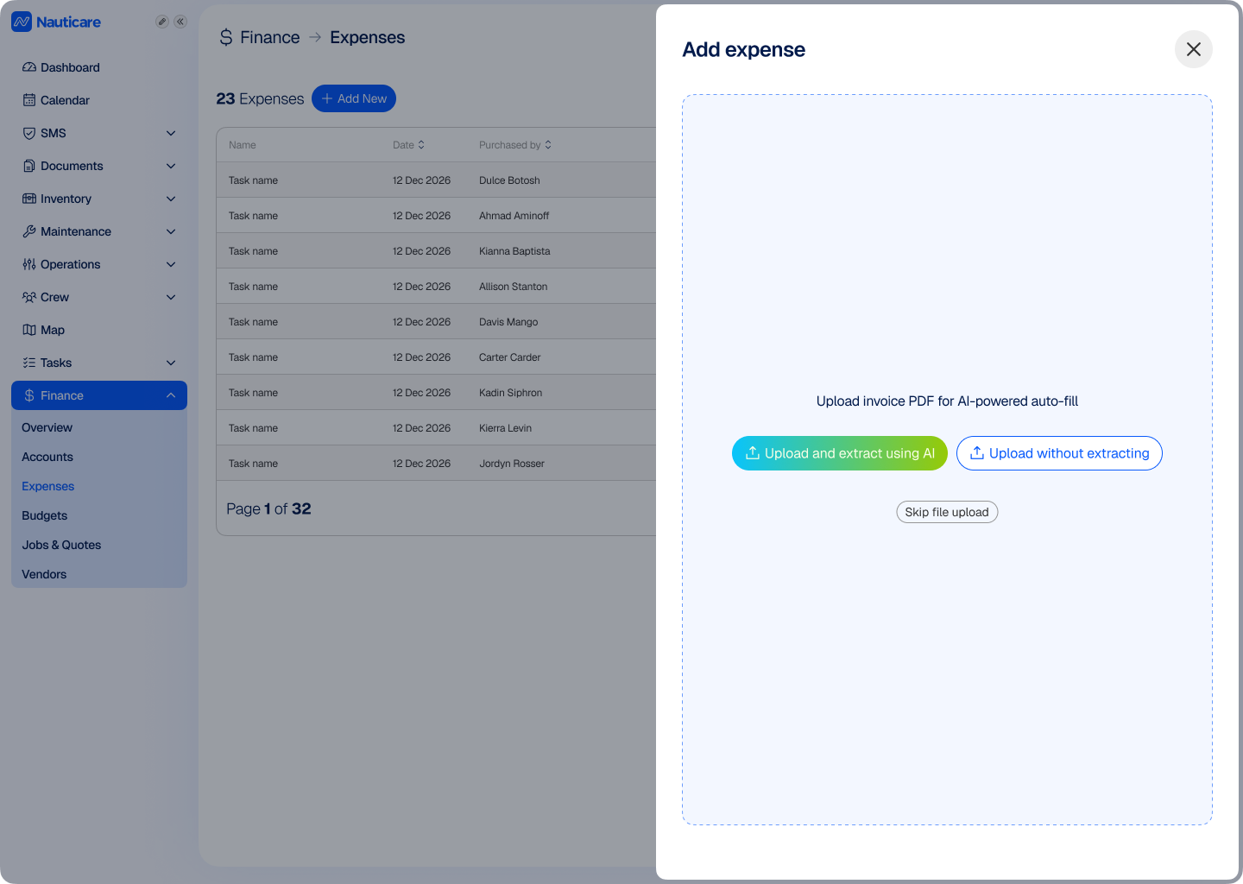The width and height of the screenshot is (1243, 884).
Task: Sort table by Purchased by column
Action: pos(515,145)
